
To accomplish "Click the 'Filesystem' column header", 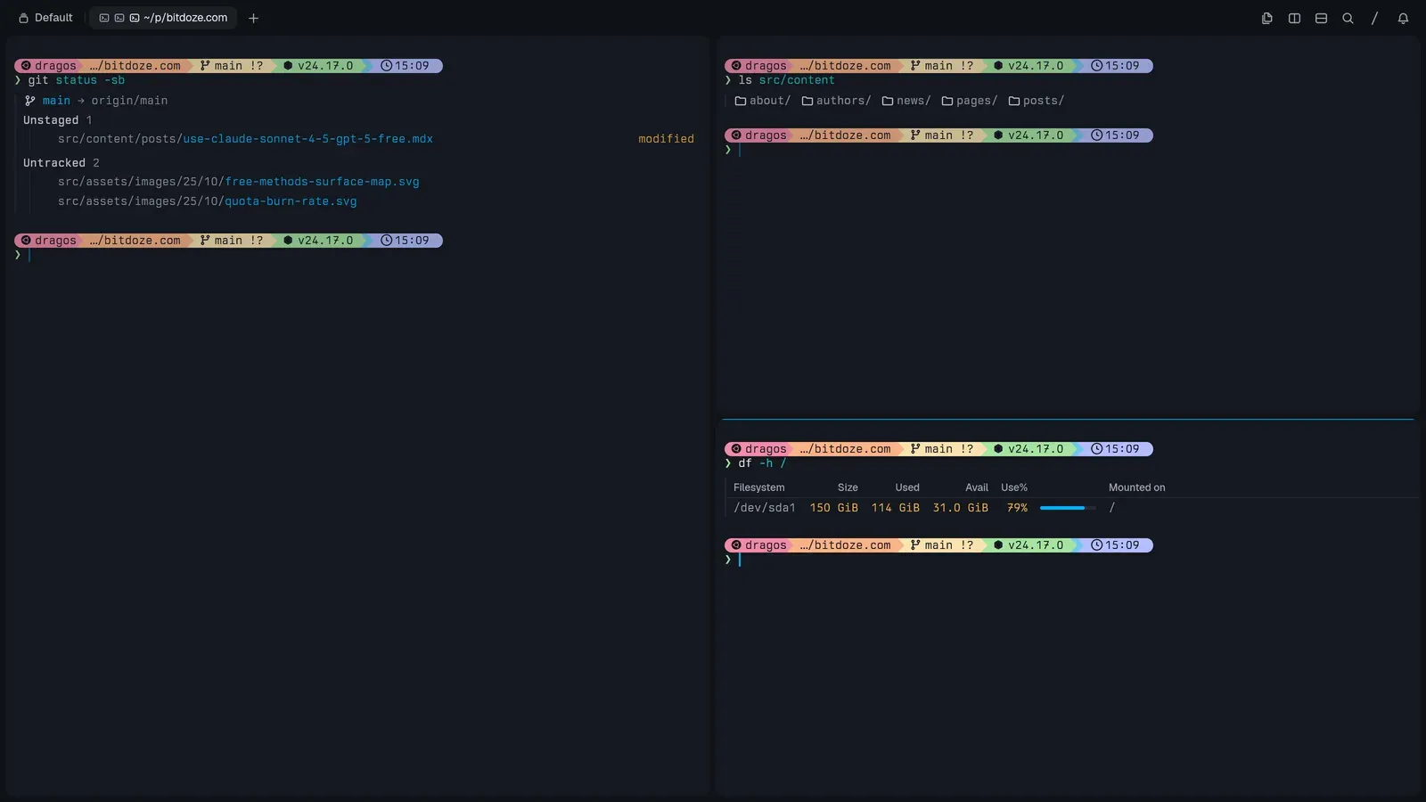I will pyautogui.click(x=758, y=487).
